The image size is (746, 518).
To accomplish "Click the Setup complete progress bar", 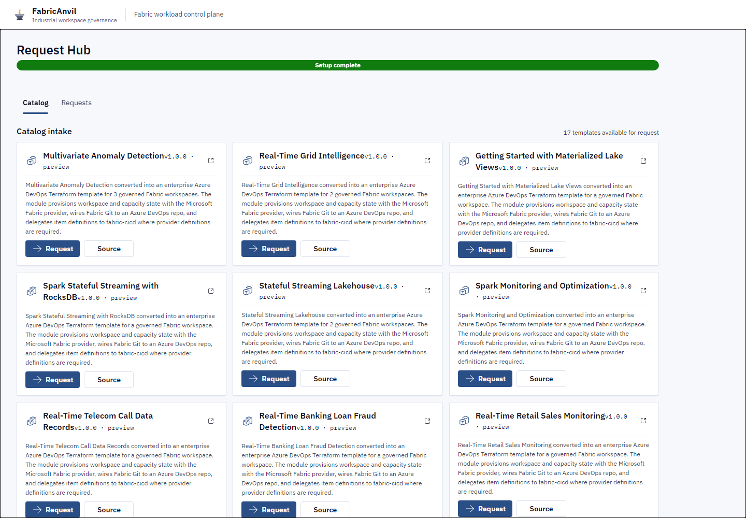I will click(x=338, y=65).
